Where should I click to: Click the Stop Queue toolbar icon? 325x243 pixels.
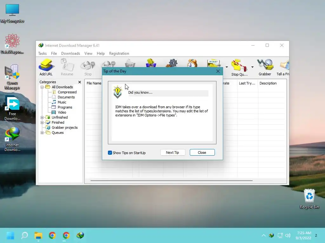(239, 67)
